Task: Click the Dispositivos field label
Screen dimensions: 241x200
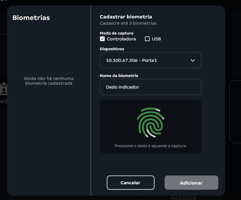Action: coord(112,49)
